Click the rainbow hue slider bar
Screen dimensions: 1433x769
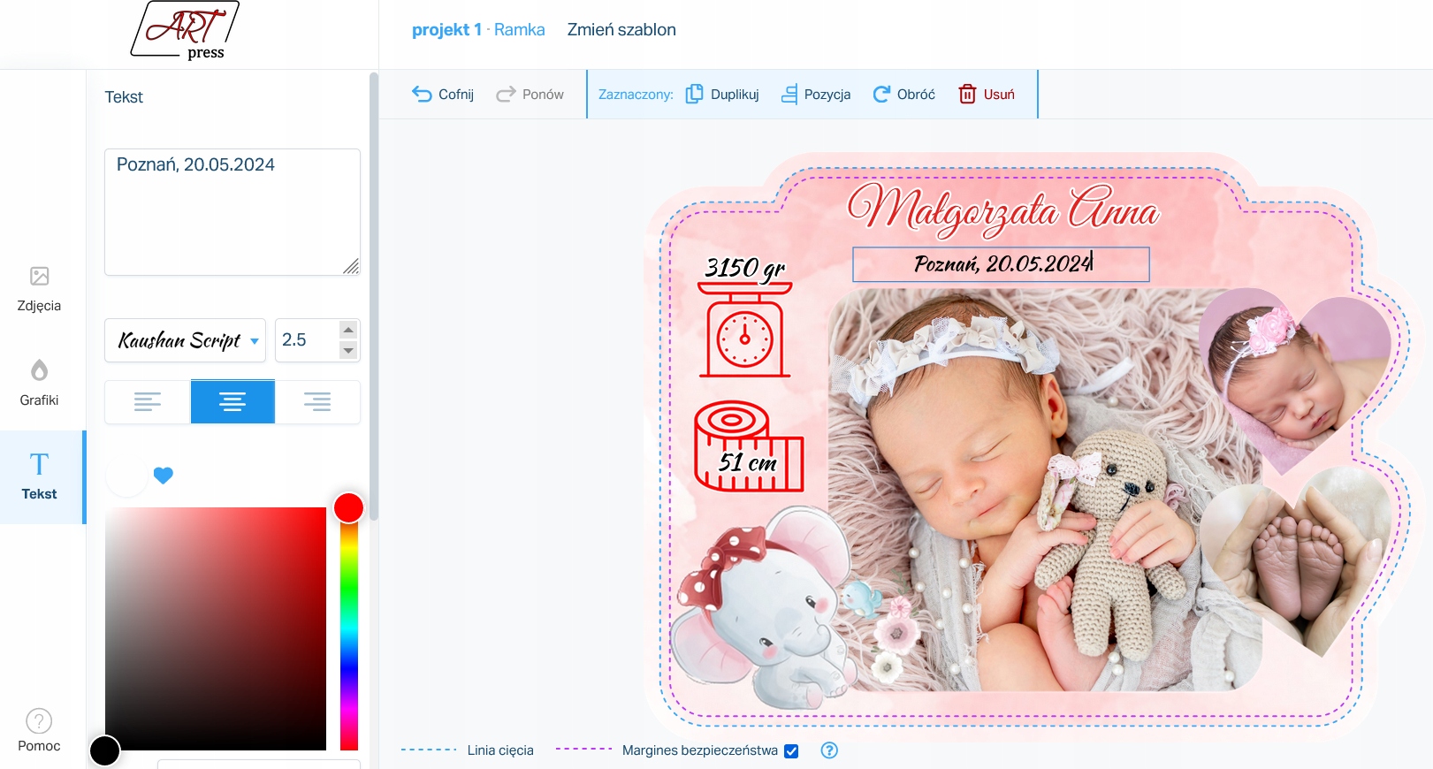pos(349,628)
